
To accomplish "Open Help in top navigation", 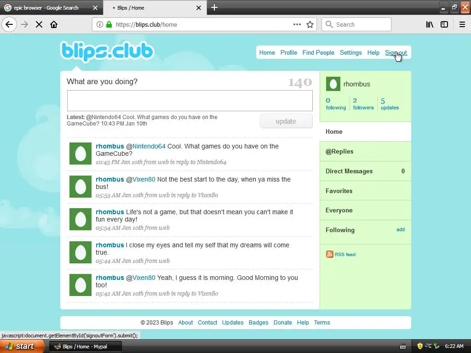I will (x=373, y=52).
